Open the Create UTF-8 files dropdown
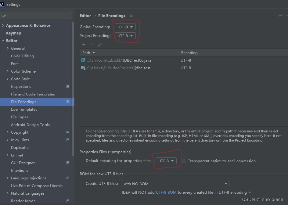This screenshot has width=288, height=205. (x=176, y=184)
